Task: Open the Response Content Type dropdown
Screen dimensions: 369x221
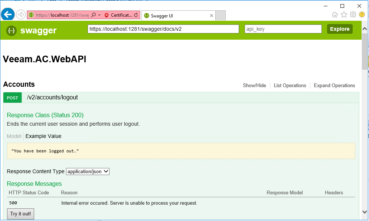Action: 88,171
